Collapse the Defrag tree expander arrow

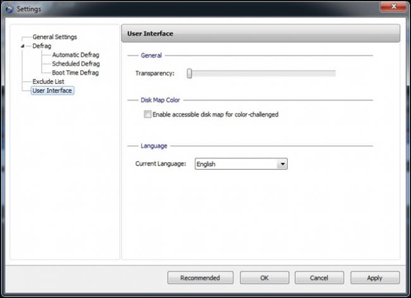23,46
